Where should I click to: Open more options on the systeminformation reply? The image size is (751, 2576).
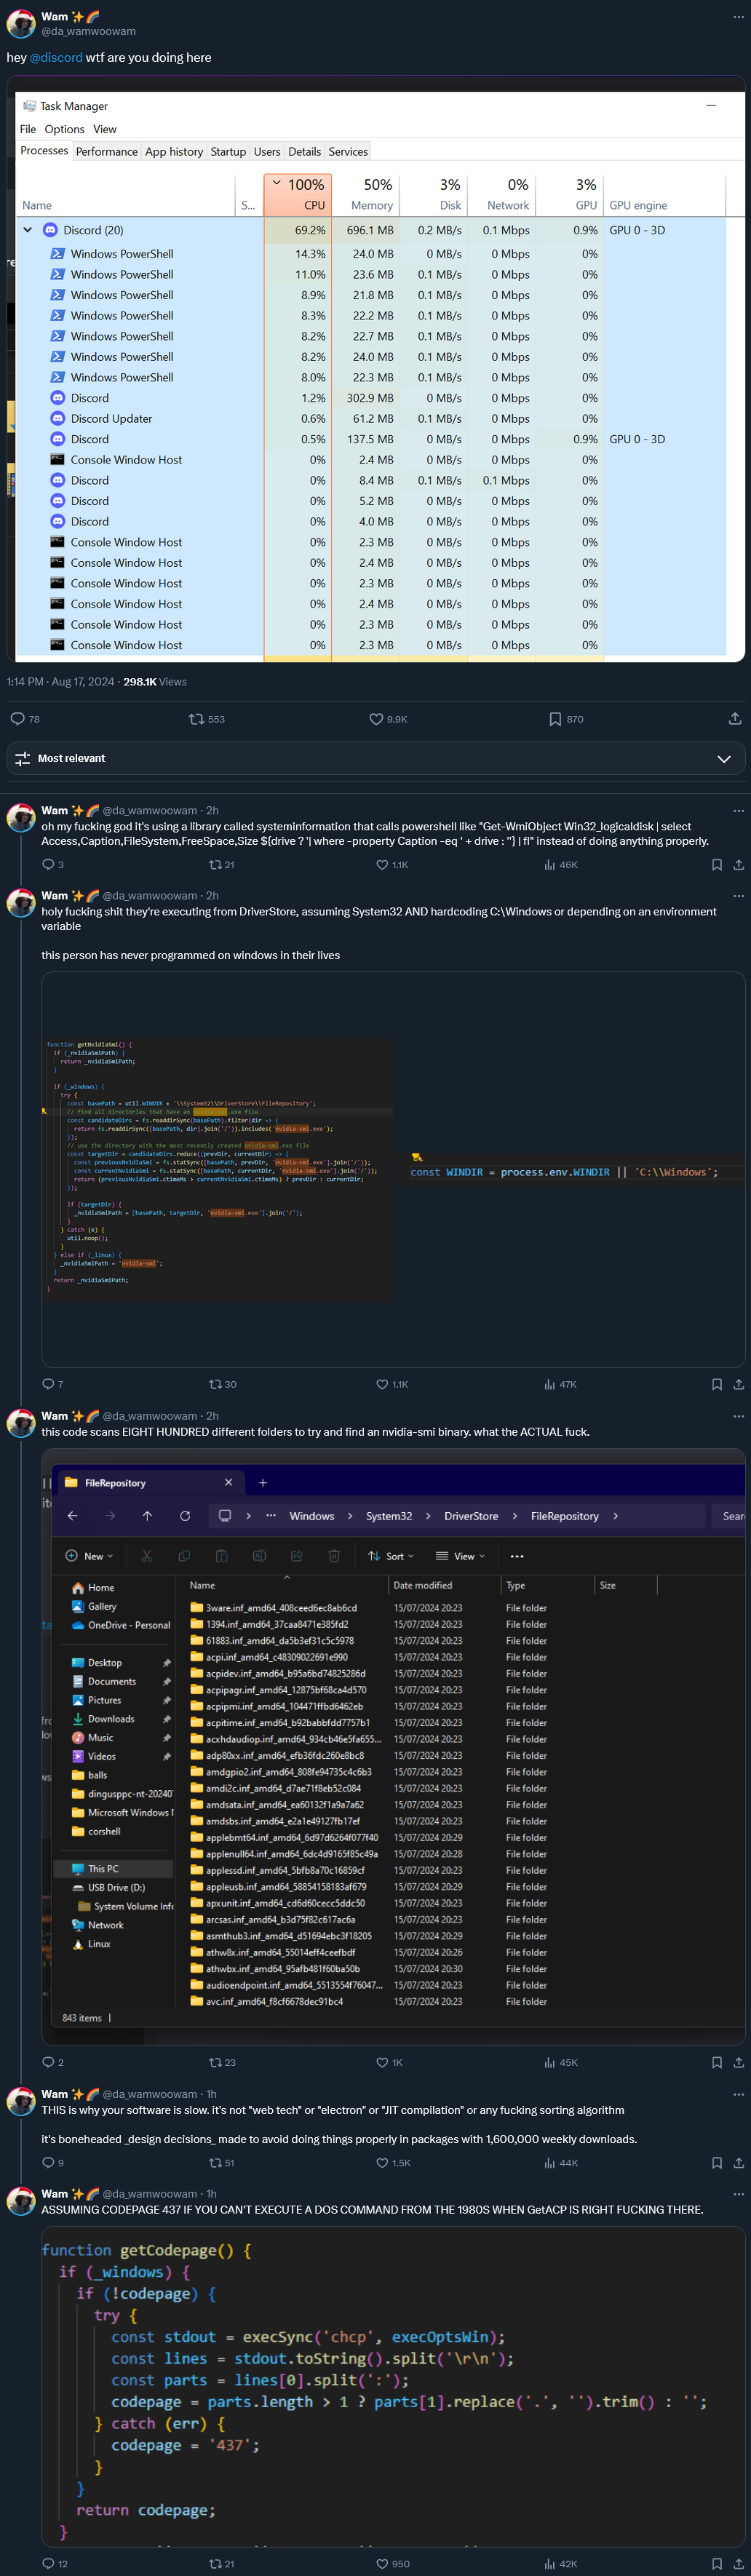[x=738, y=811]
